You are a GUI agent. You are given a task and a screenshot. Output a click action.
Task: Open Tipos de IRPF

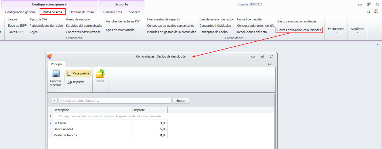click(x=17, y=26)
